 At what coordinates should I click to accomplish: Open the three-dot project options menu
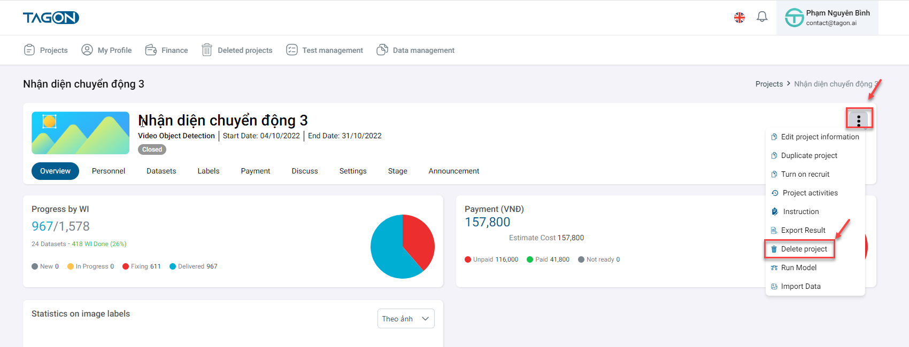point(859,120)
